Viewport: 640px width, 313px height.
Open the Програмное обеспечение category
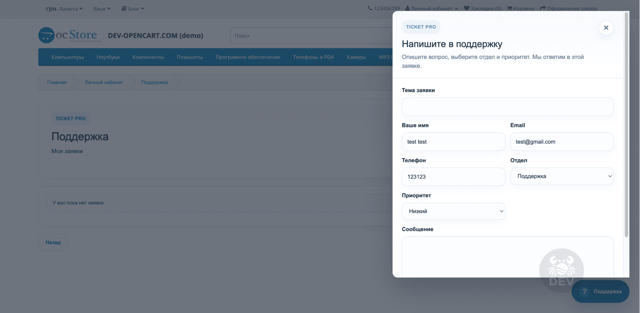click(x=248, y=57)
